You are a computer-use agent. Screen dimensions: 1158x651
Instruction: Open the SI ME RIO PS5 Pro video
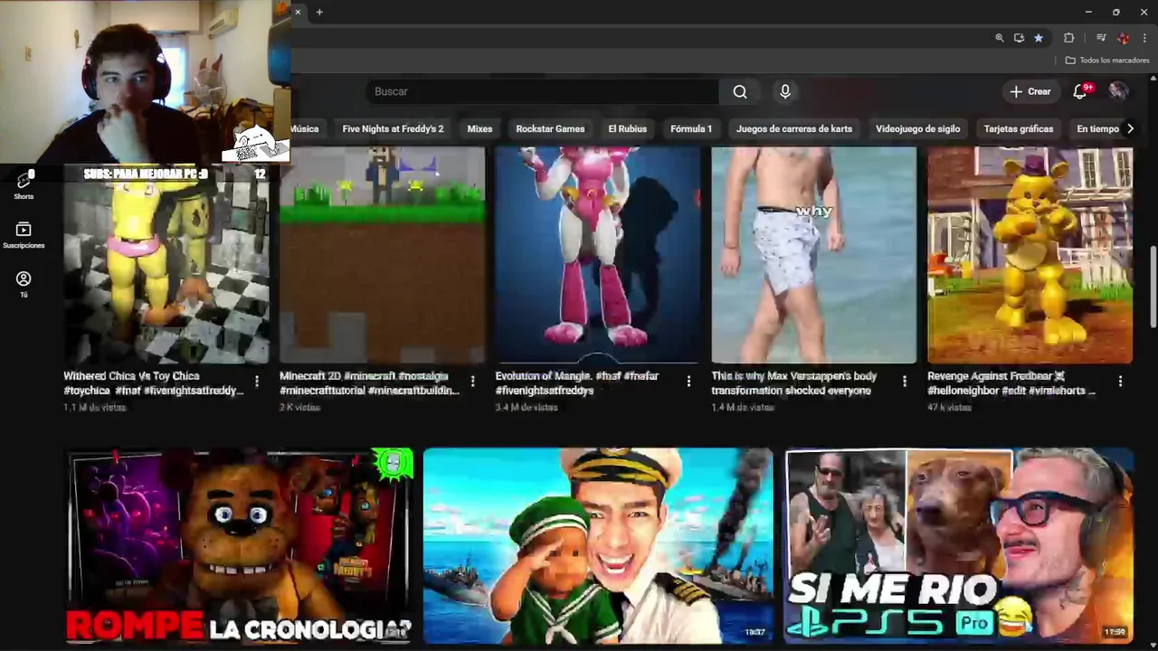coord(958,546)
